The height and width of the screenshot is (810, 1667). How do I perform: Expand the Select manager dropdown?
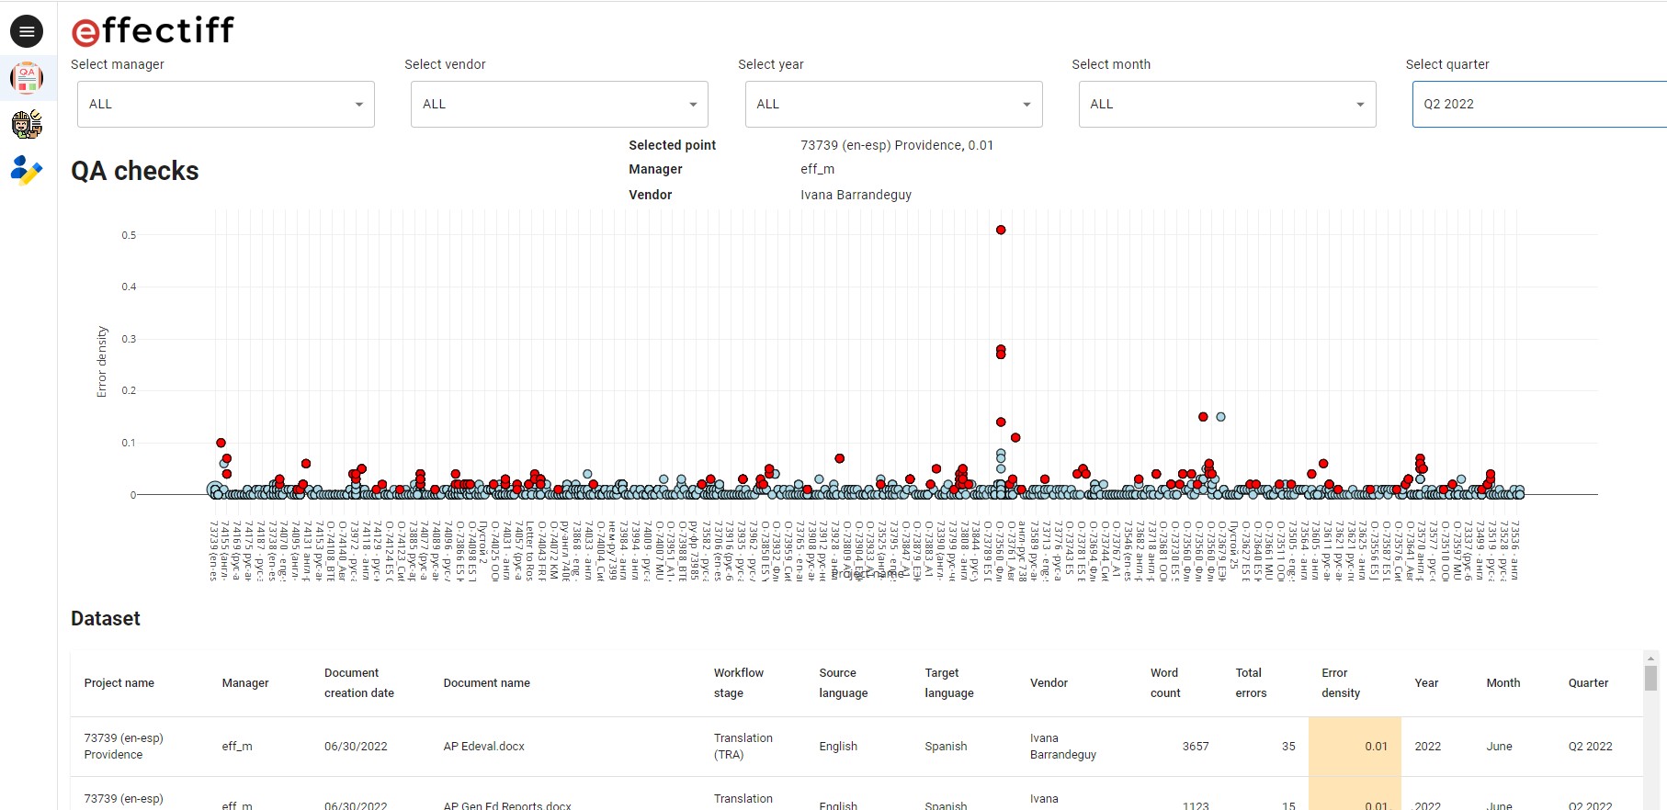click(x=226, y=104)
